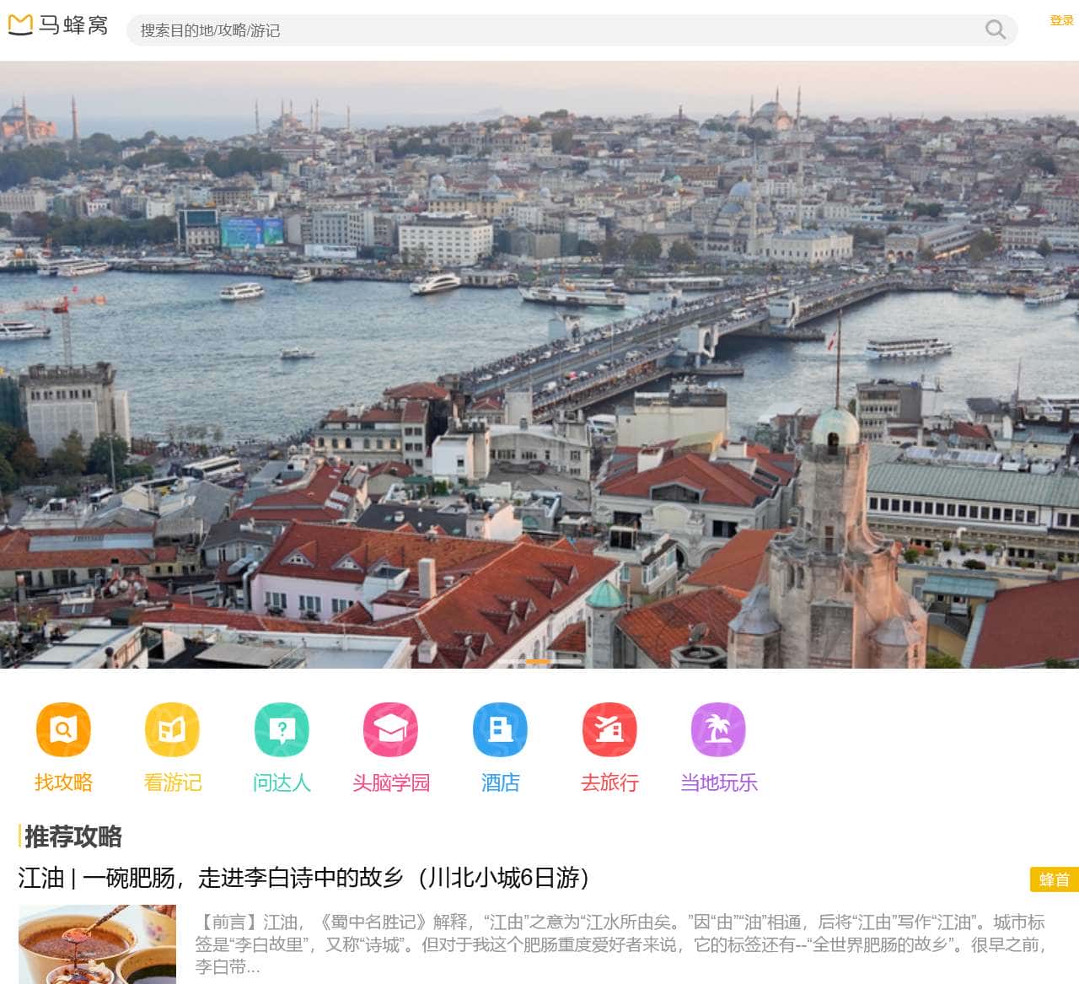Click the 去旅行 airplane ticket icon
The height and width of the screenshot is (984, 1079).
(609, 730)
